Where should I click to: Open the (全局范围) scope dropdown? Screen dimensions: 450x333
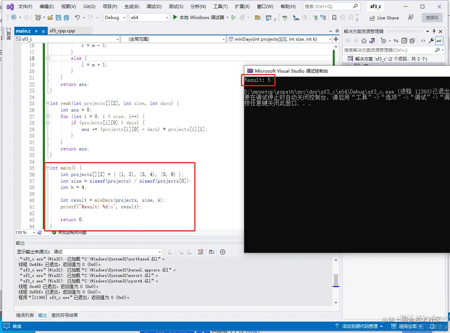174,39
